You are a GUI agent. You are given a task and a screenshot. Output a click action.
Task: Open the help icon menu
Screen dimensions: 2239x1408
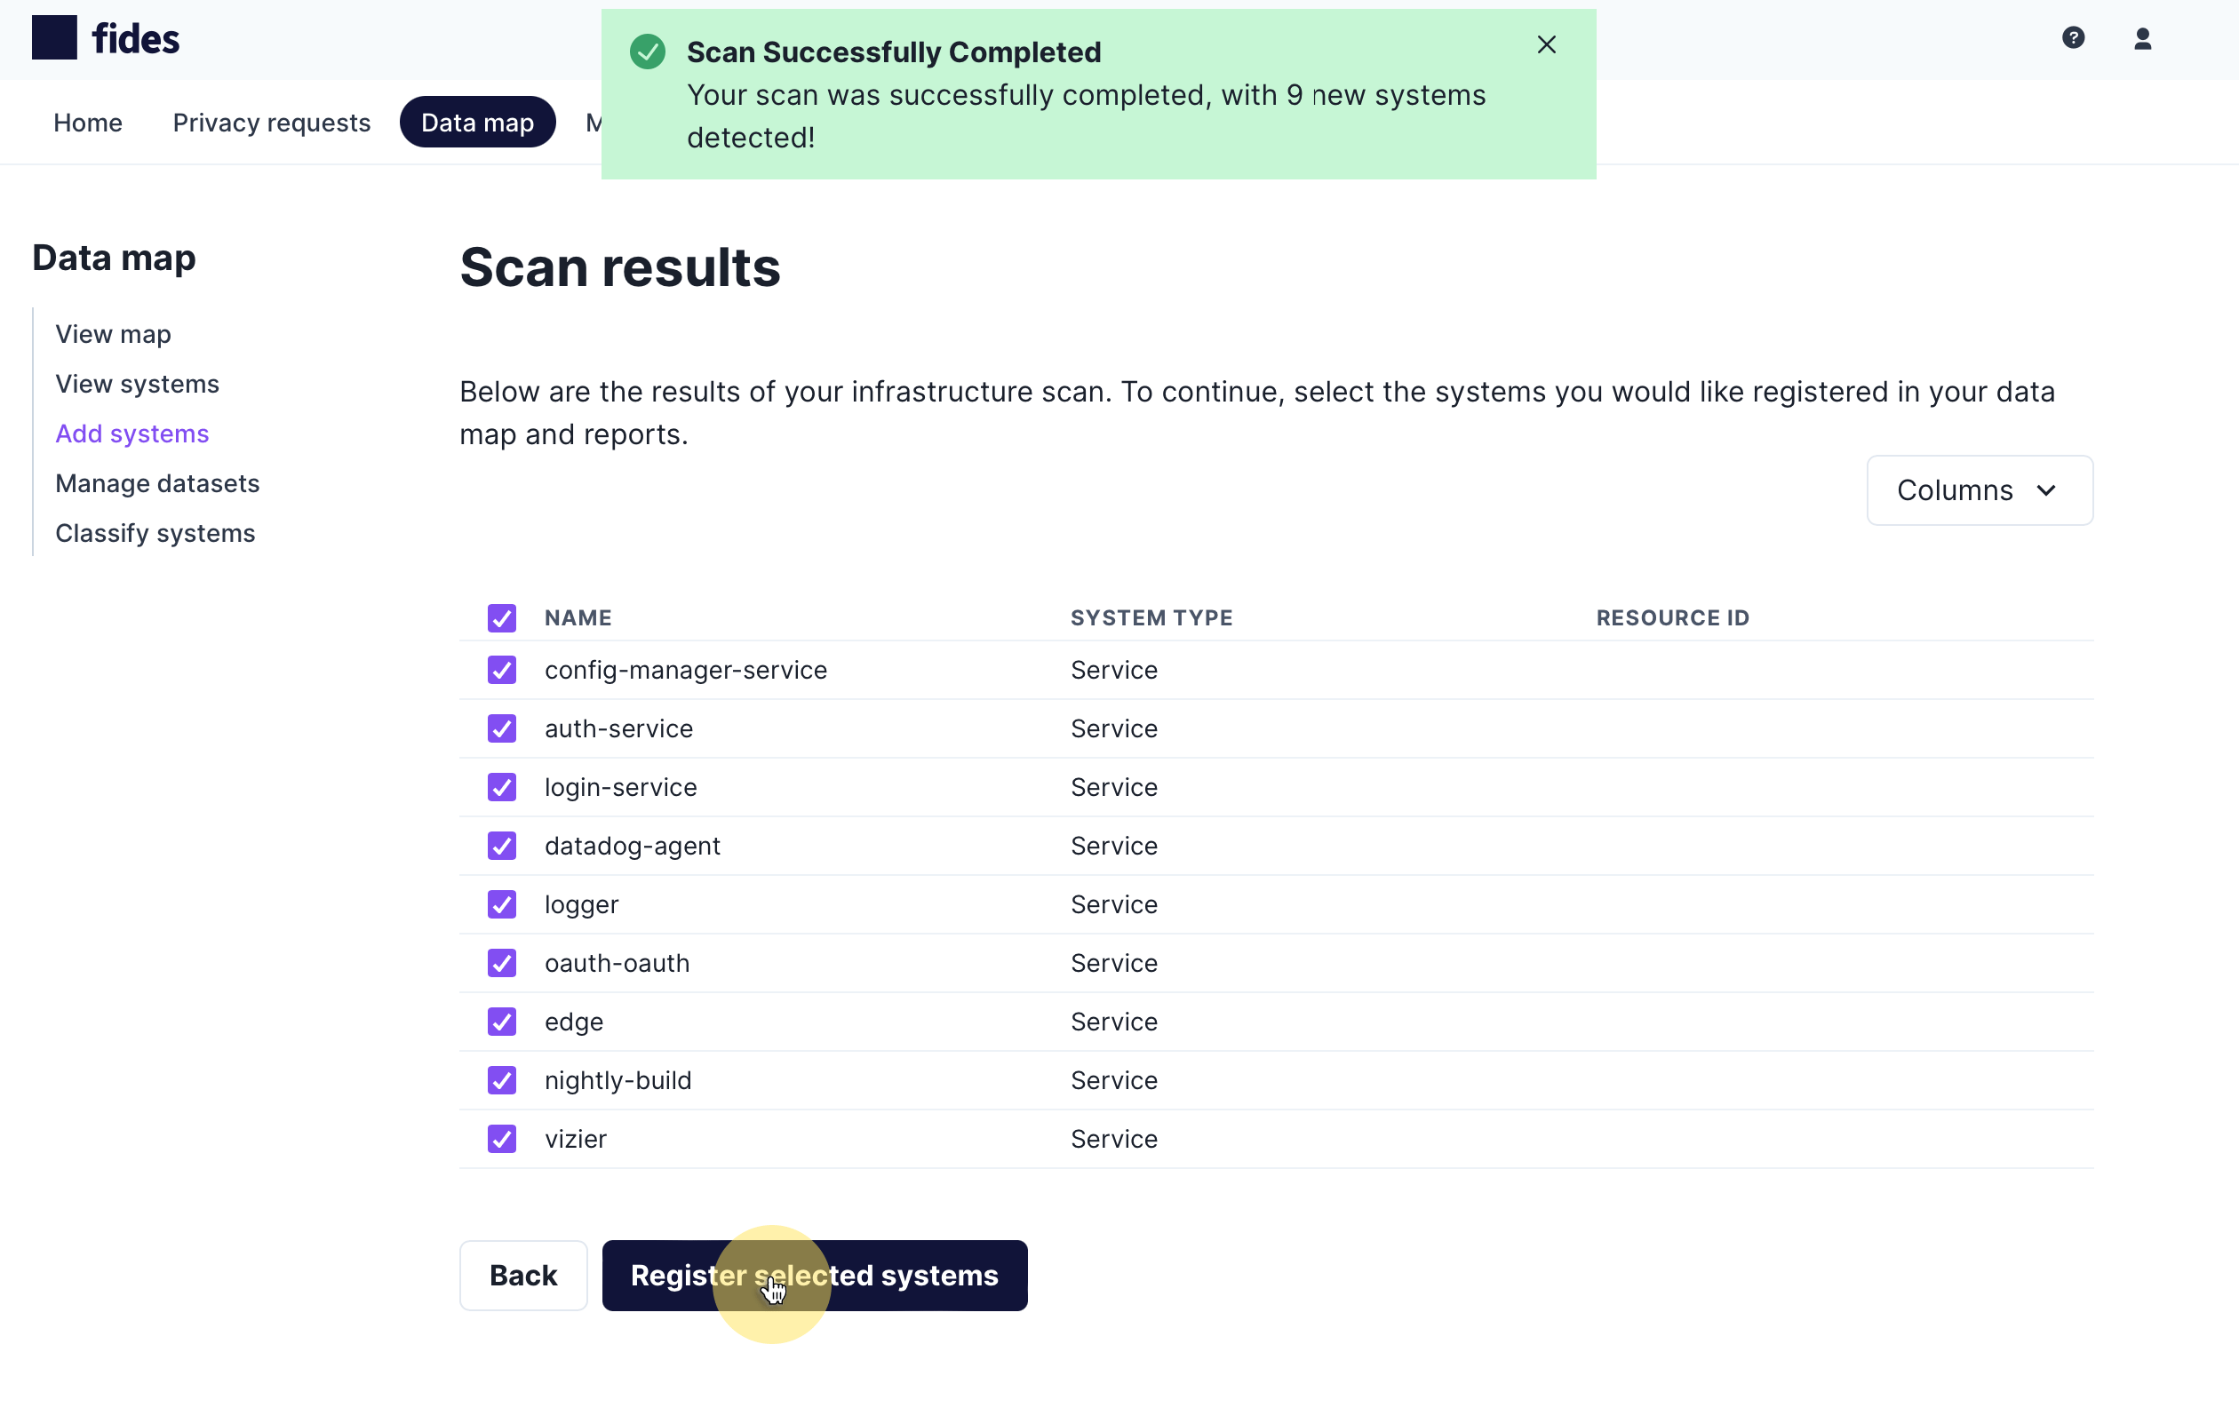tap(2074, 37)
